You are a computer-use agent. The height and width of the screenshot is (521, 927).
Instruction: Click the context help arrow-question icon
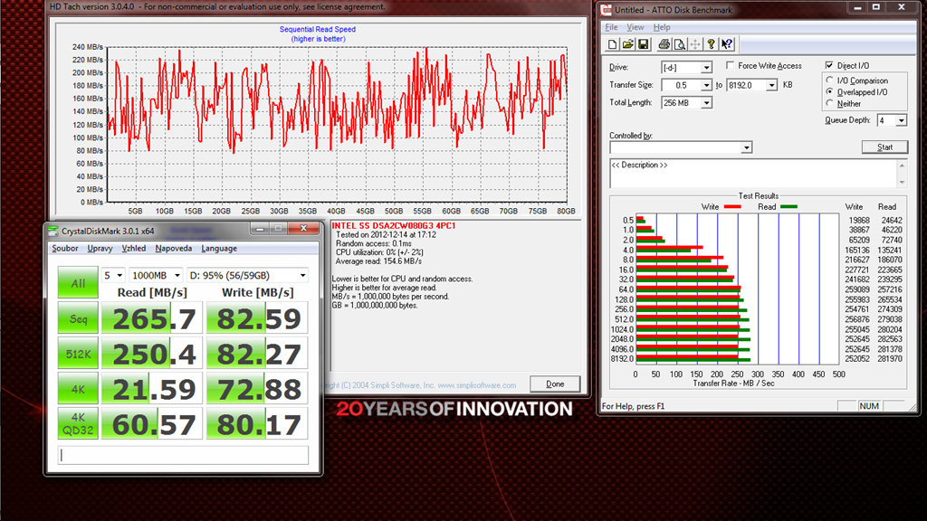[x=727, y=44]
